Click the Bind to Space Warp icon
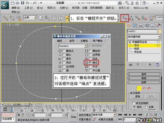164x123 pixels. tap(19, 18)
